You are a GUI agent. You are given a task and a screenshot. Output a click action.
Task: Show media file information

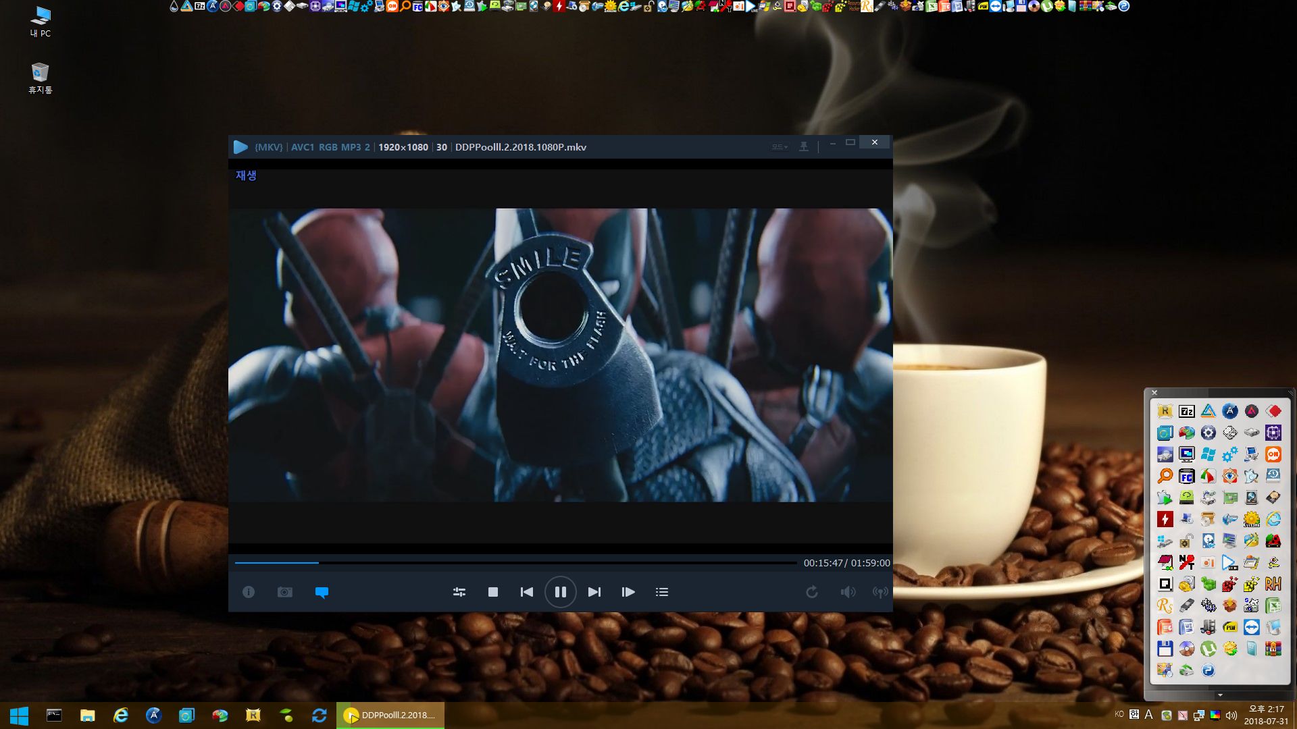tap(249, 592)
